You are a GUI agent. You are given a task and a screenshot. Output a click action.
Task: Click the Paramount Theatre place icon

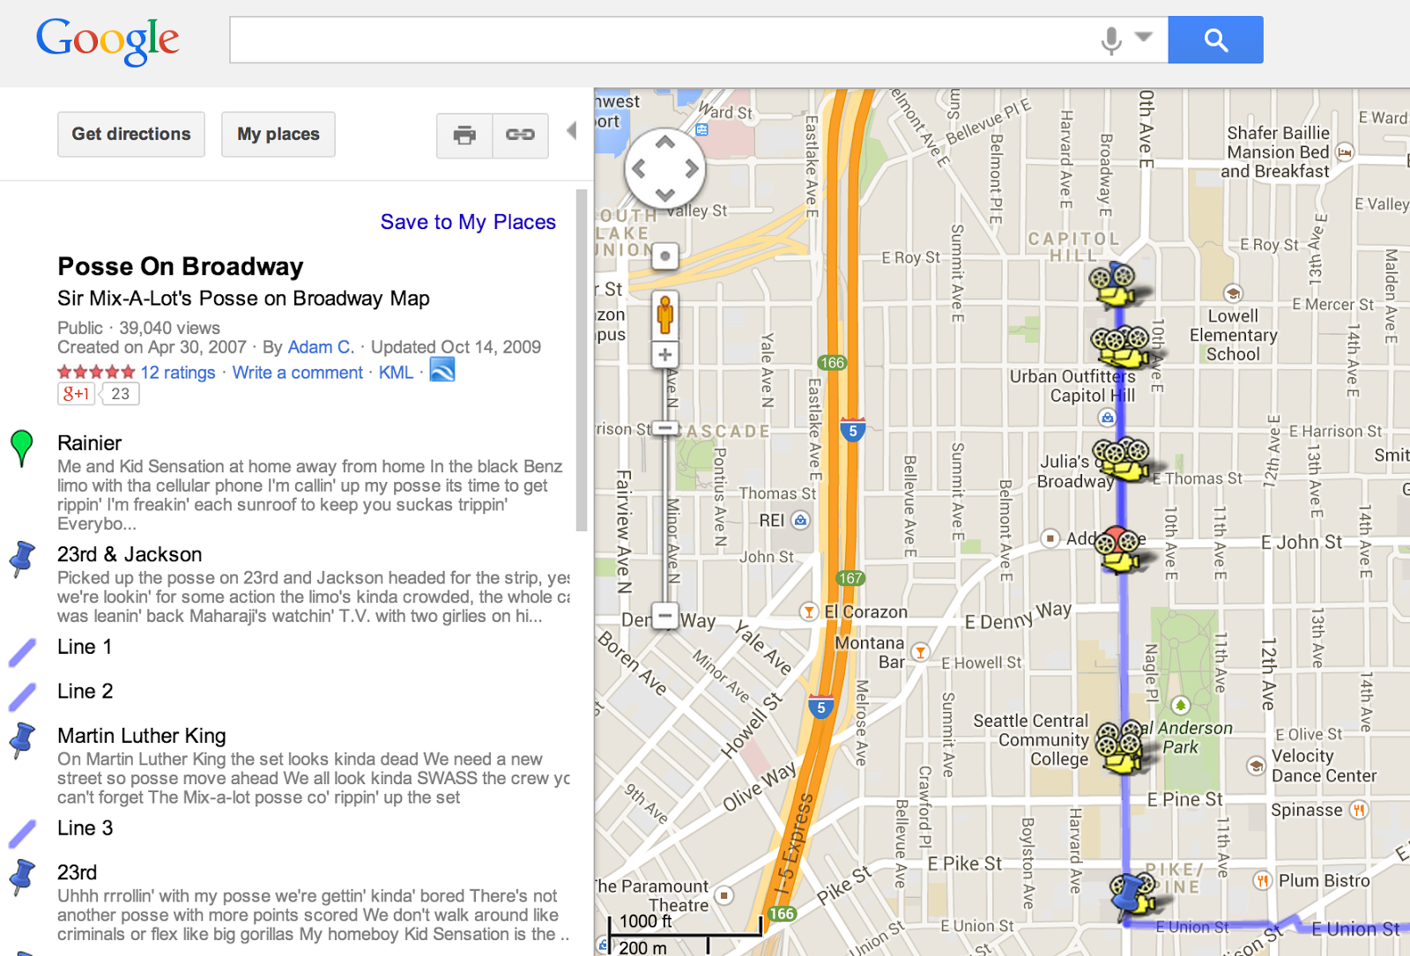(724, 895)
